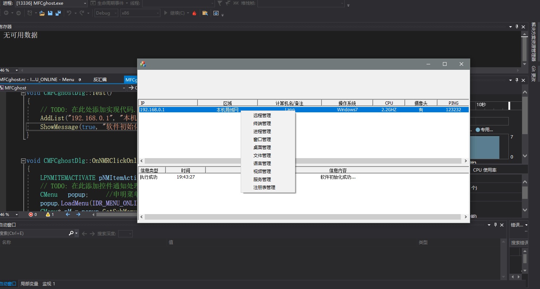
Task: Collapse the Test function code block
Action: click(x=24, y=93)
